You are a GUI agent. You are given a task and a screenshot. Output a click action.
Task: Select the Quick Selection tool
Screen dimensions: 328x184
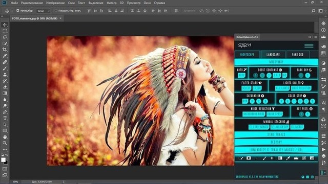[x=5, y=43]
